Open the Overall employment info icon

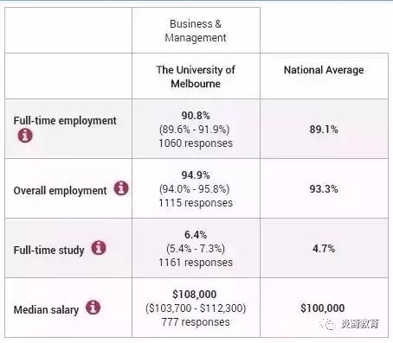click(x=121, y=188)
